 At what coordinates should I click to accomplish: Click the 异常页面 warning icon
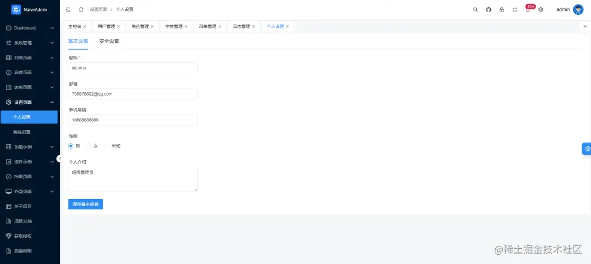coord(9,72)
